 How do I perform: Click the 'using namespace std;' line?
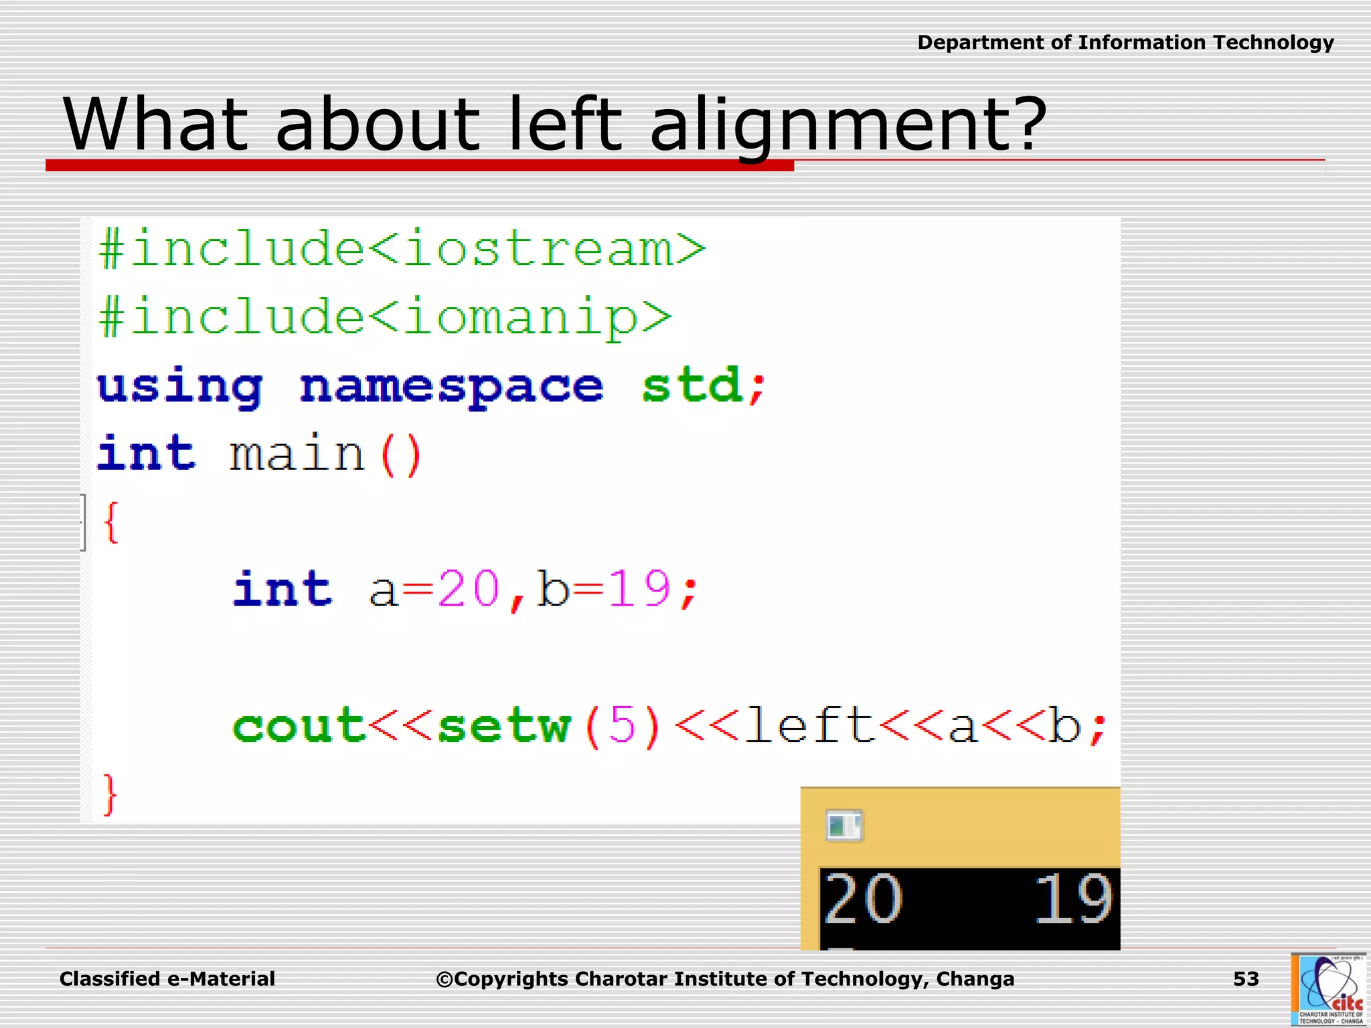[431, 386]
